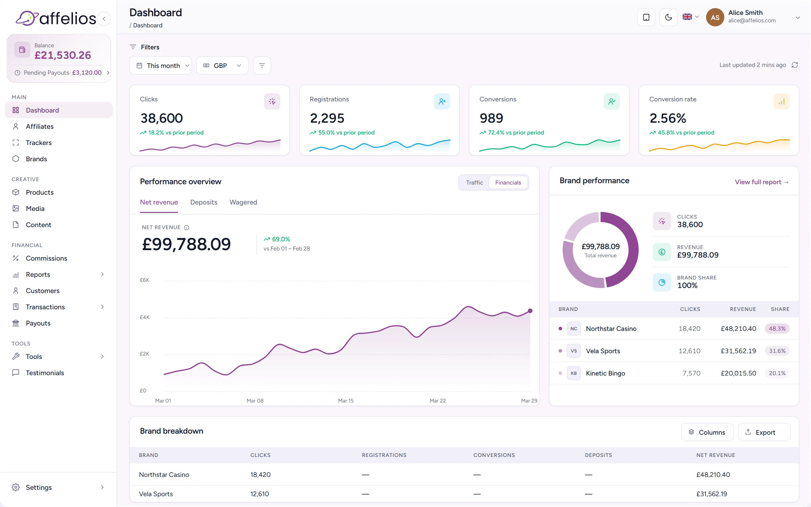This screenshot has width=811, height=507.
Task: Open Media in sidebar
Action: 59,209
